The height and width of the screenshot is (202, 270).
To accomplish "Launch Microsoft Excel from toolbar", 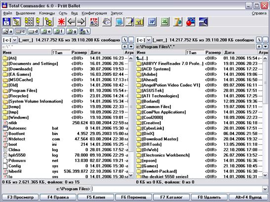I will (x=165, y=22).
